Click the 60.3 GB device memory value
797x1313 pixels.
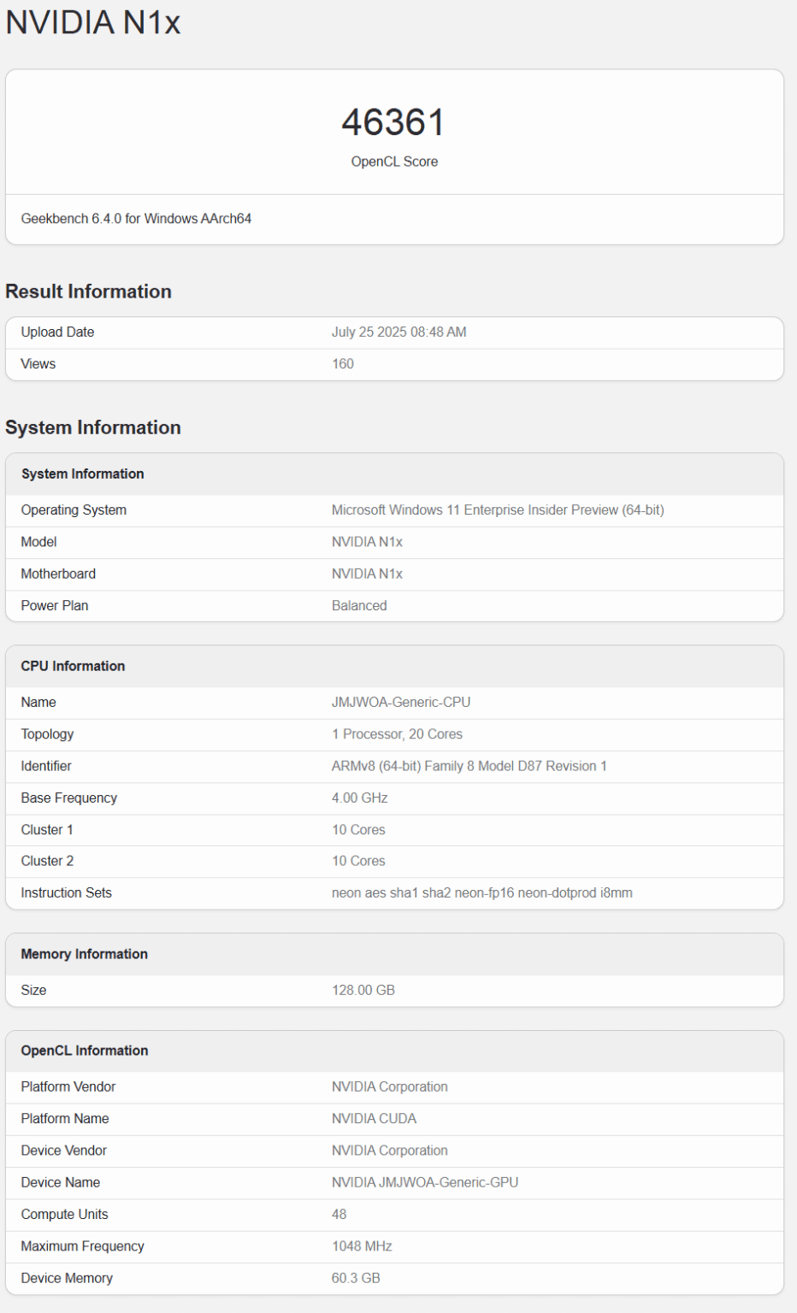click(x=356, y=1278)
